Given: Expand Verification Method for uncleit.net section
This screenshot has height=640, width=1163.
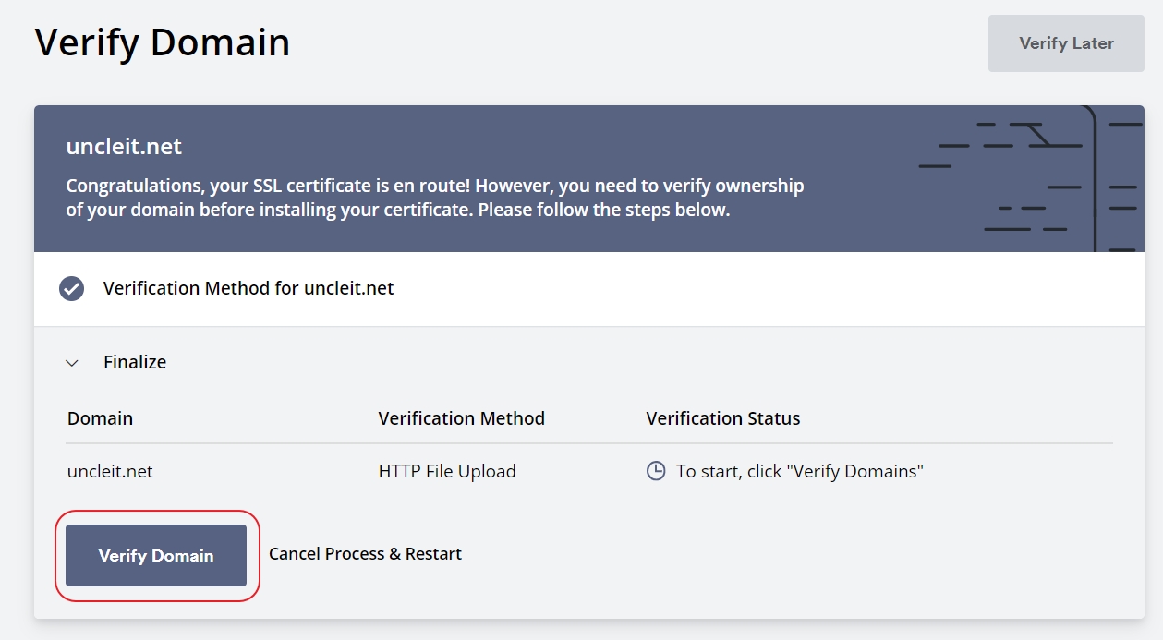Looking at the screenshot, I should point(248,289).
